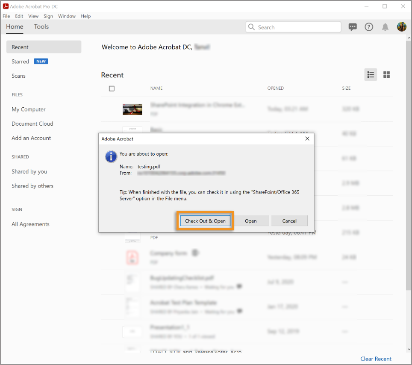Open the notifications bell icon
Image resolution: width=412 pixels, height=365 pixels.
[x=385, y=27]
